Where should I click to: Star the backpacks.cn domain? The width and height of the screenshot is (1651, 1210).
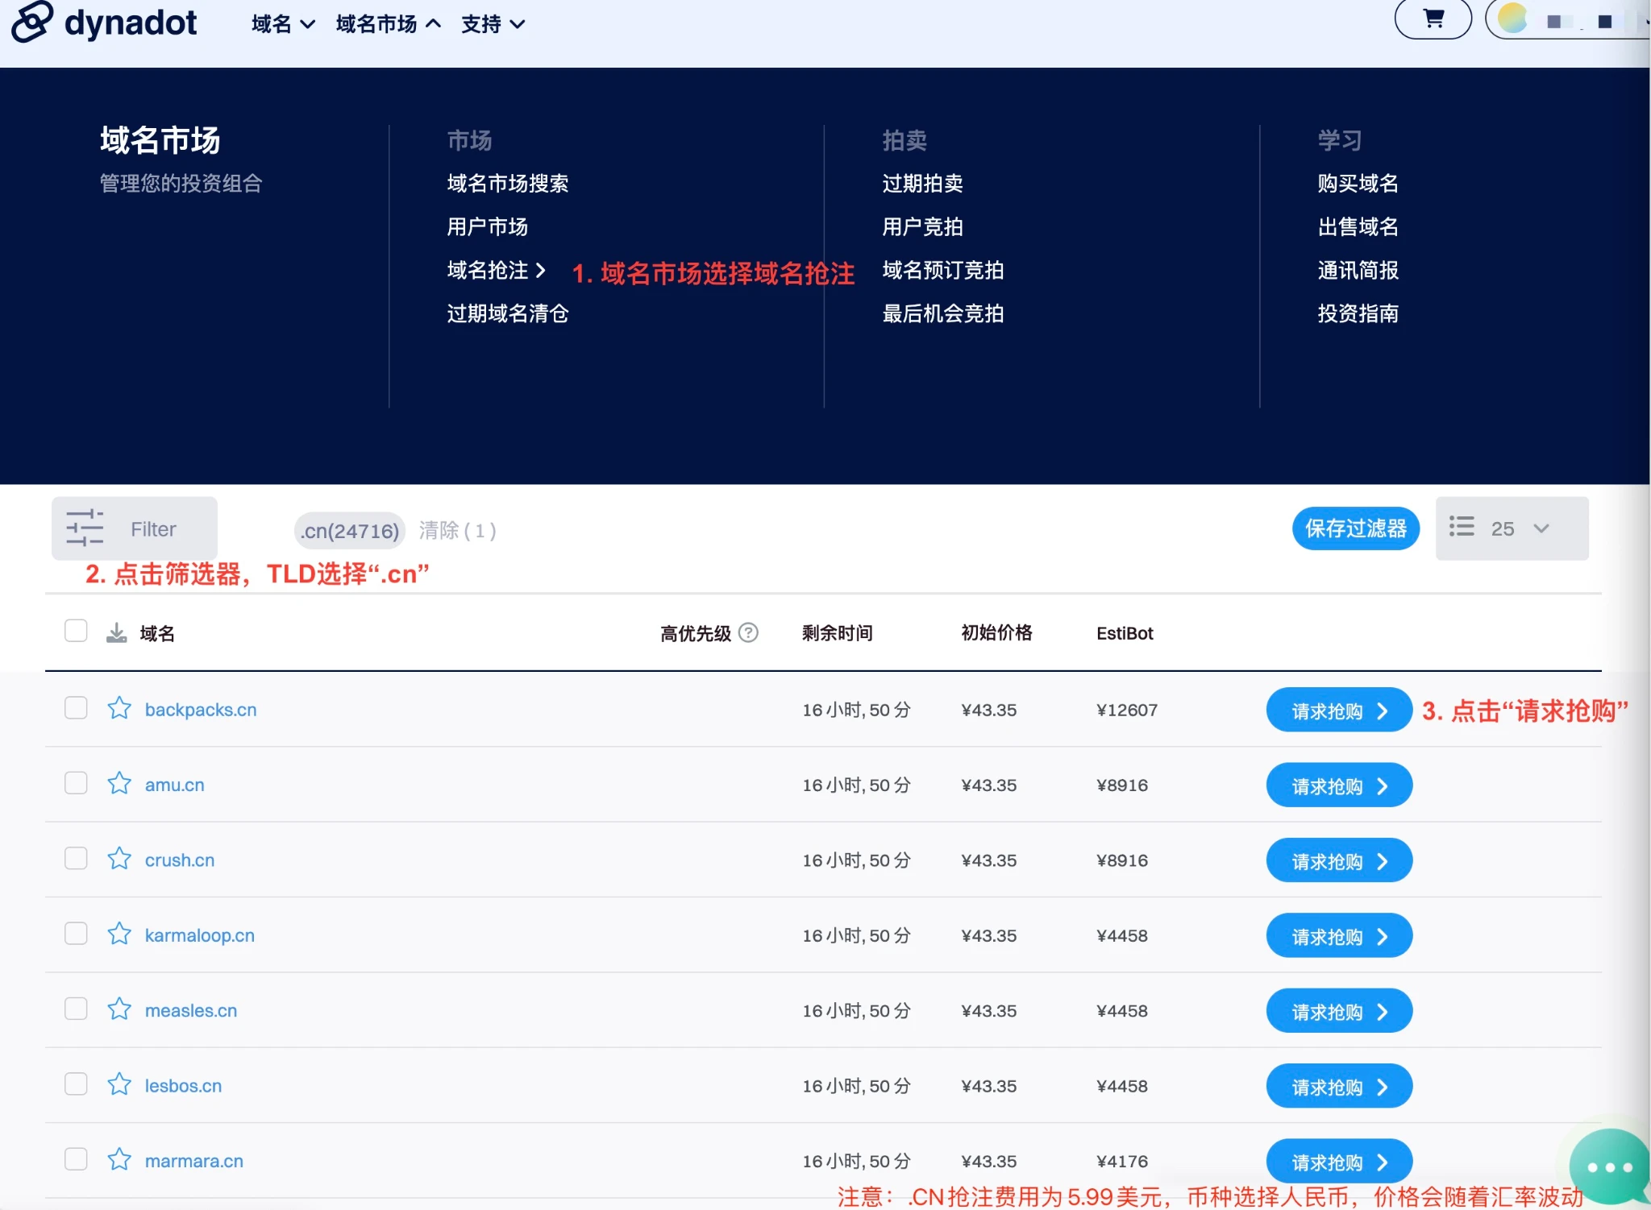click(x=119, y=708)
